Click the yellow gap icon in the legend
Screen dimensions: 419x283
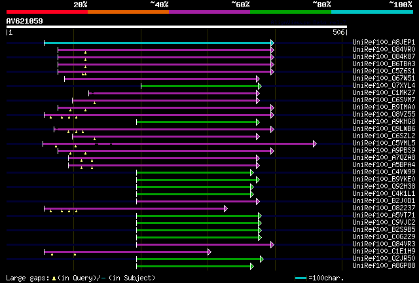click(x=54, y=278)
